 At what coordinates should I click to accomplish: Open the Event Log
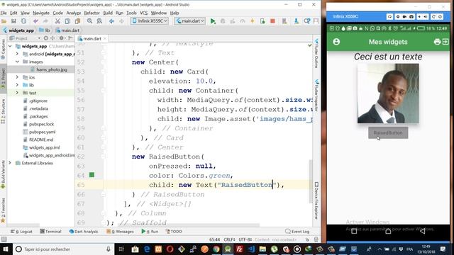coord(297,232)
